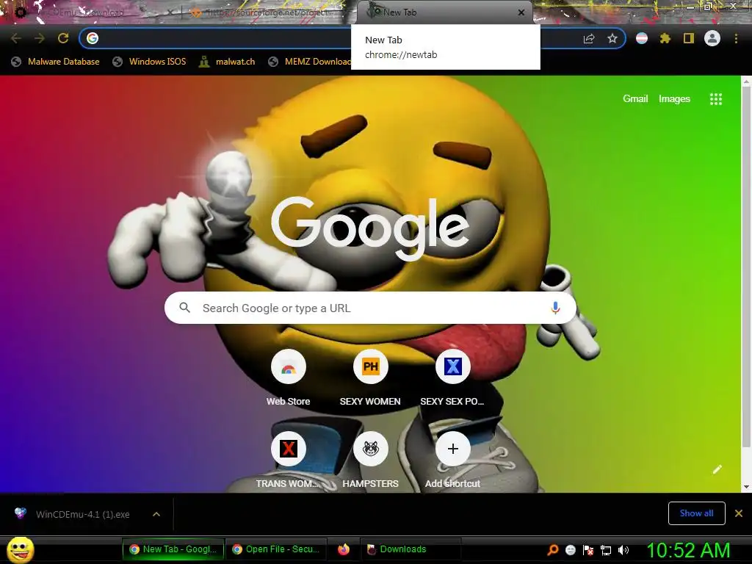Toggle the side panel icon
Image resolution: width=752 pixels, height=564 pixels.
[x=688, y=38]
